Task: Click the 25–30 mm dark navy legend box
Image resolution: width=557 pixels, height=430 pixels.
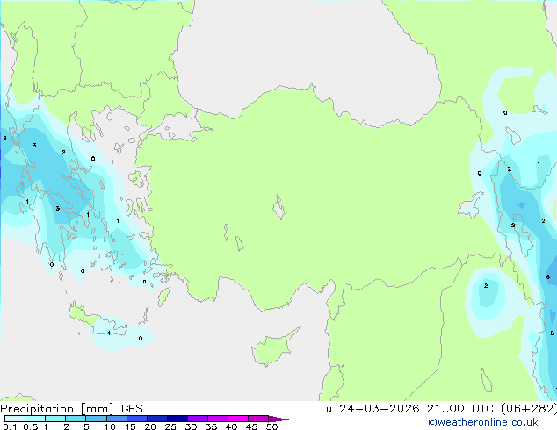Action: (x=177, y=419)
